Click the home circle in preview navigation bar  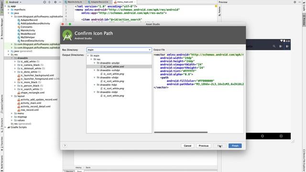(262, 136)
